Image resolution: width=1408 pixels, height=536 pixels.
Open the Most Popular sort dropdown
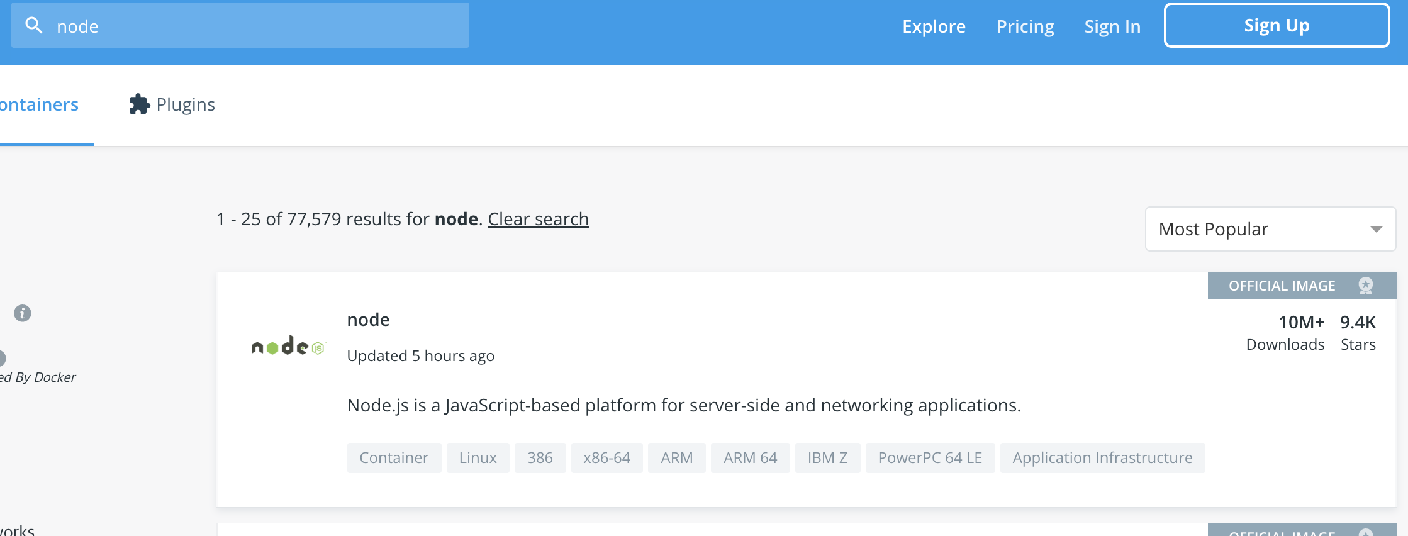coord(1270,229)
